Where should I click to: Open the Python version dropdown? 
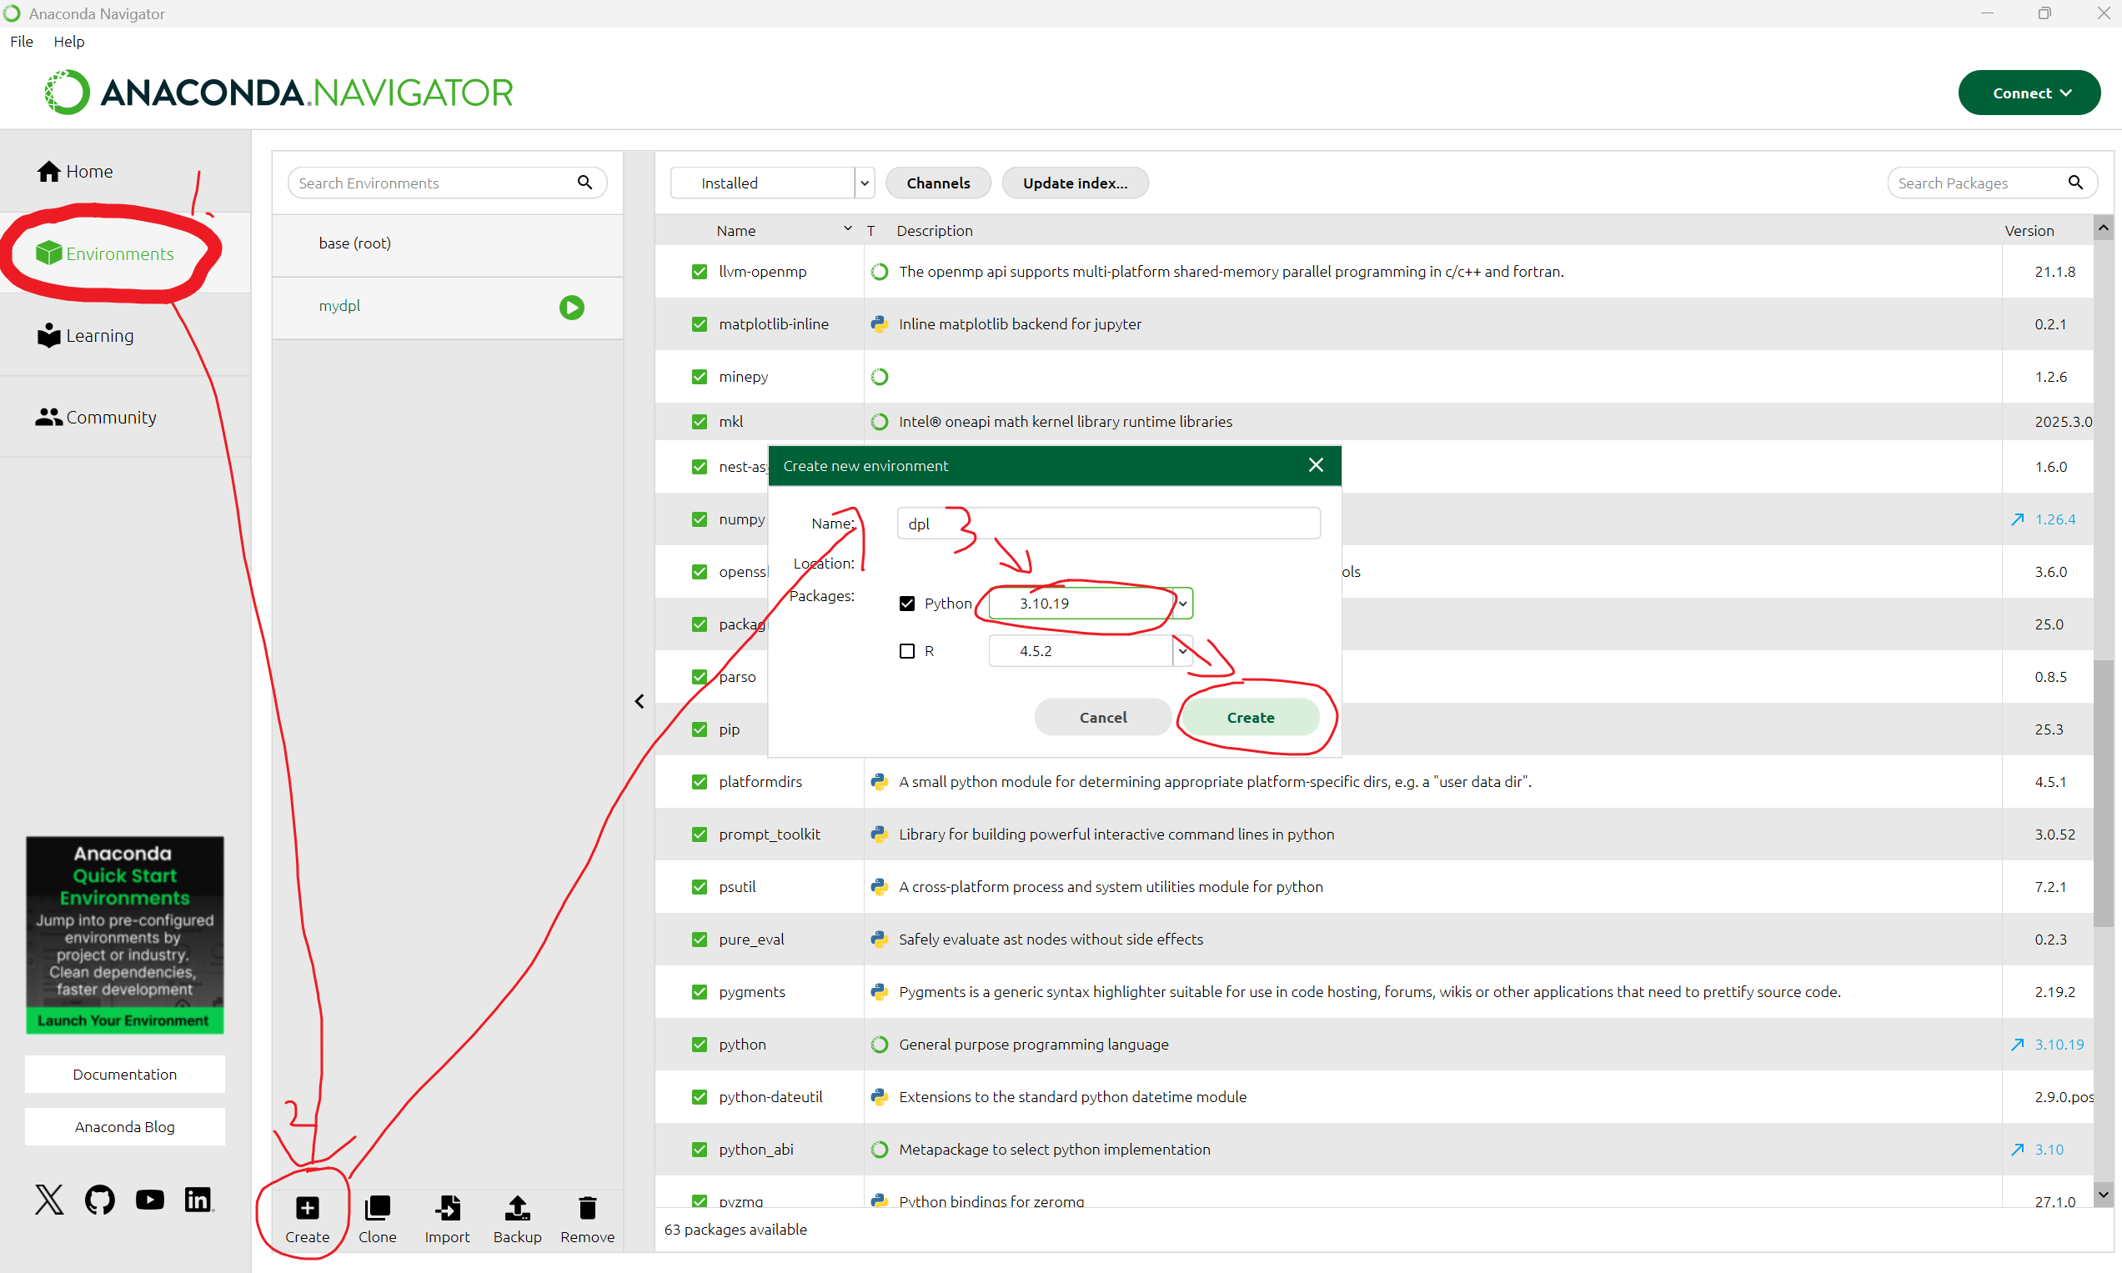point(1183,603)
